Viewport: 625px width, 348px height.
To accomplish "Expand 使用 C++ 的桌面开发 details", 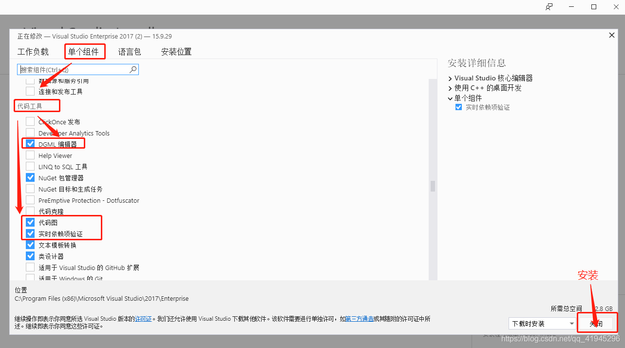I will [450, 88].
